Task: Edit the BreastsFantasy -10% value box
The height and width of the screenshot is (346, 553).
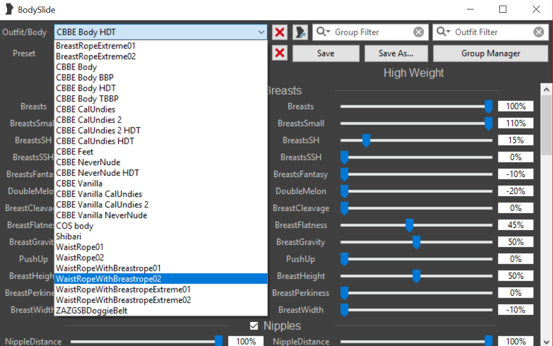Action: [x=516, y=174]
